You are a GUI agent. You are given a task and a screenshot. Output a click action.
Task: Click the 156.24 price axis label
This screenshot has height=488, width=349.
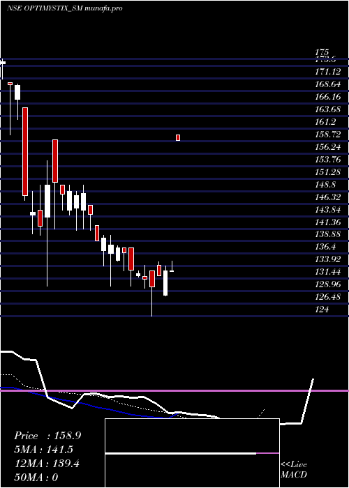328,147
